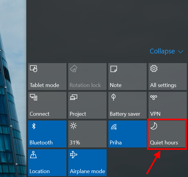Enable Quiet hours tile

(167, 134)
